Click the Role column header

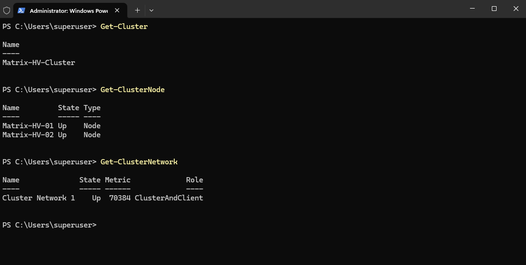pyautogui.click(x=195, y=180)
